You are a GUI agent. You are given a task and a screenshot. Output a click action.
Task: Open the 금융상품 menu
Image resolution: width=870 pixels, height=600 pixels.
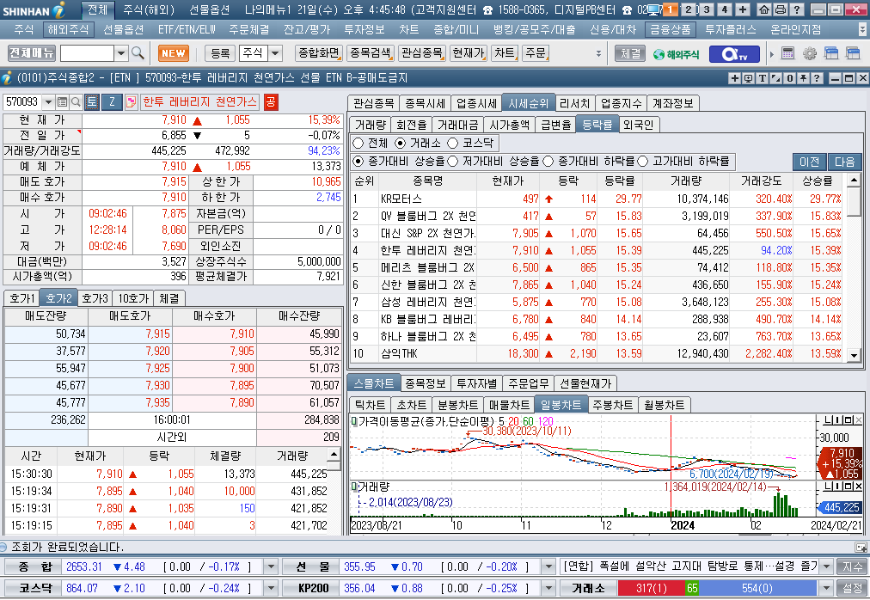point(671,29)
